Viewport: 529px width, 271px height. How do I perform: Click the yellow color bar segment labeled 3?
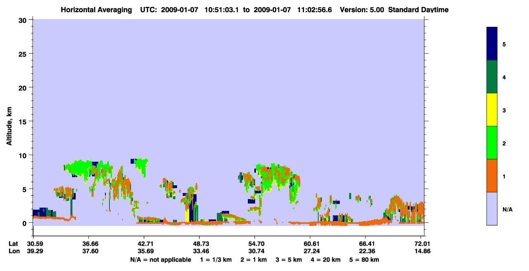coord(492,110)
